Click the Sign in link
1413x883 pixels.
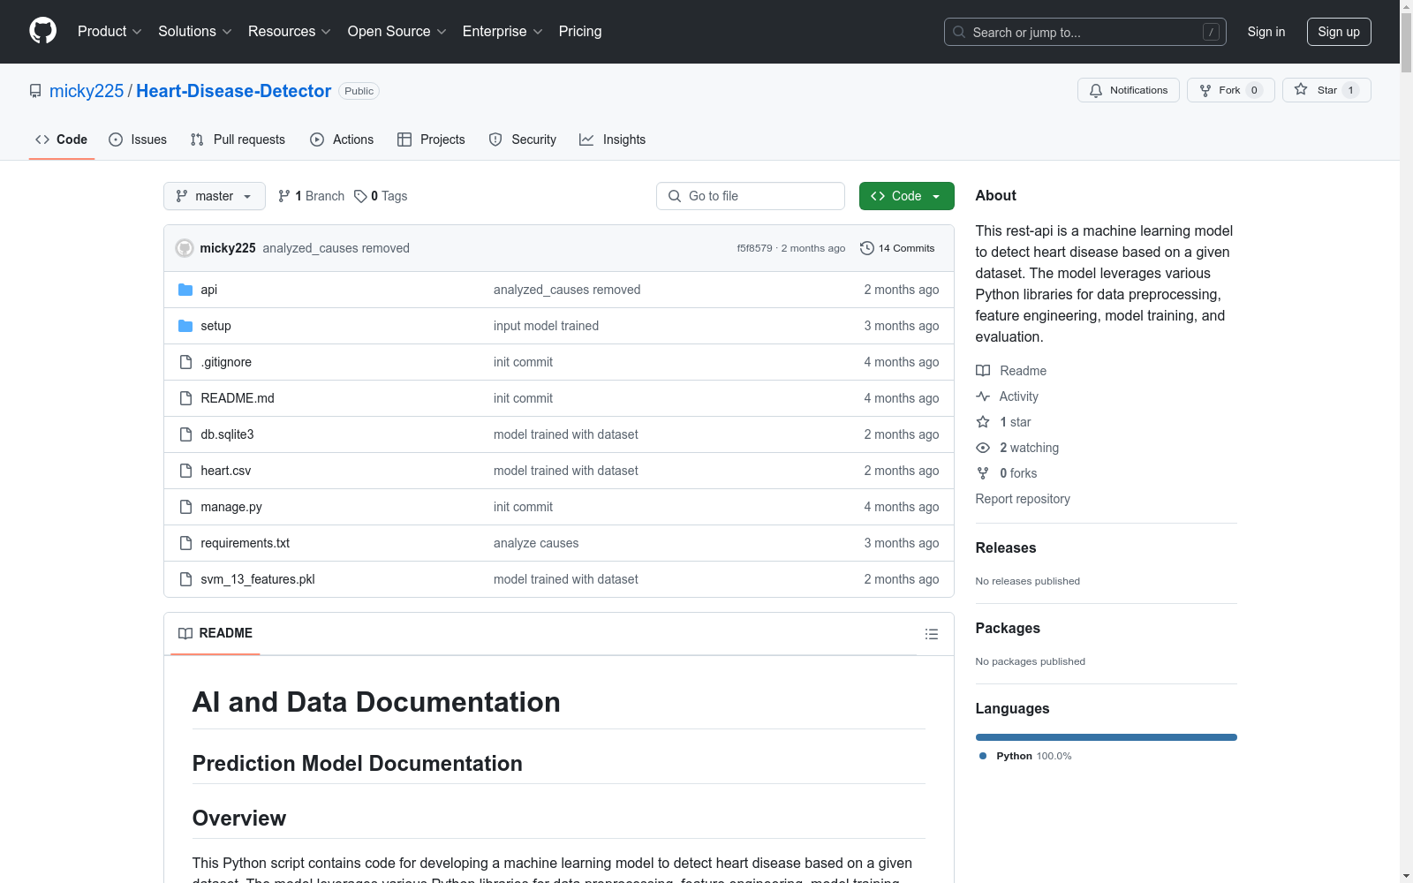coord(1266,32)
